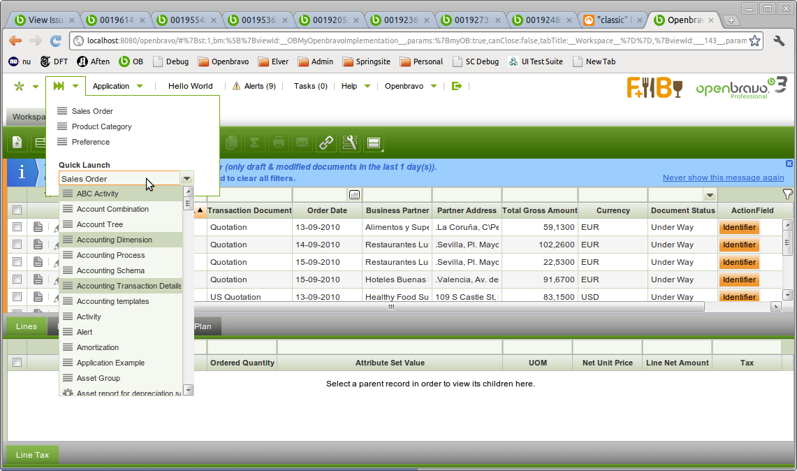Click the print icon in the toolbar
797x471 pixels.
point(278,143)
